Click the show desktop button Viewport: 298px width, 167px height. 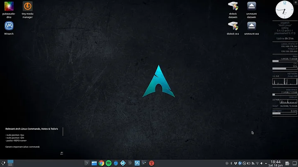(x=294, y=163)
